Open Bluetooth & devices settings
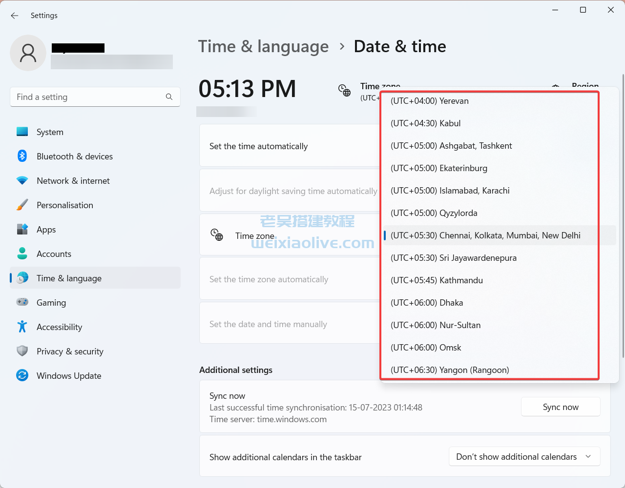 pos(74,156)
